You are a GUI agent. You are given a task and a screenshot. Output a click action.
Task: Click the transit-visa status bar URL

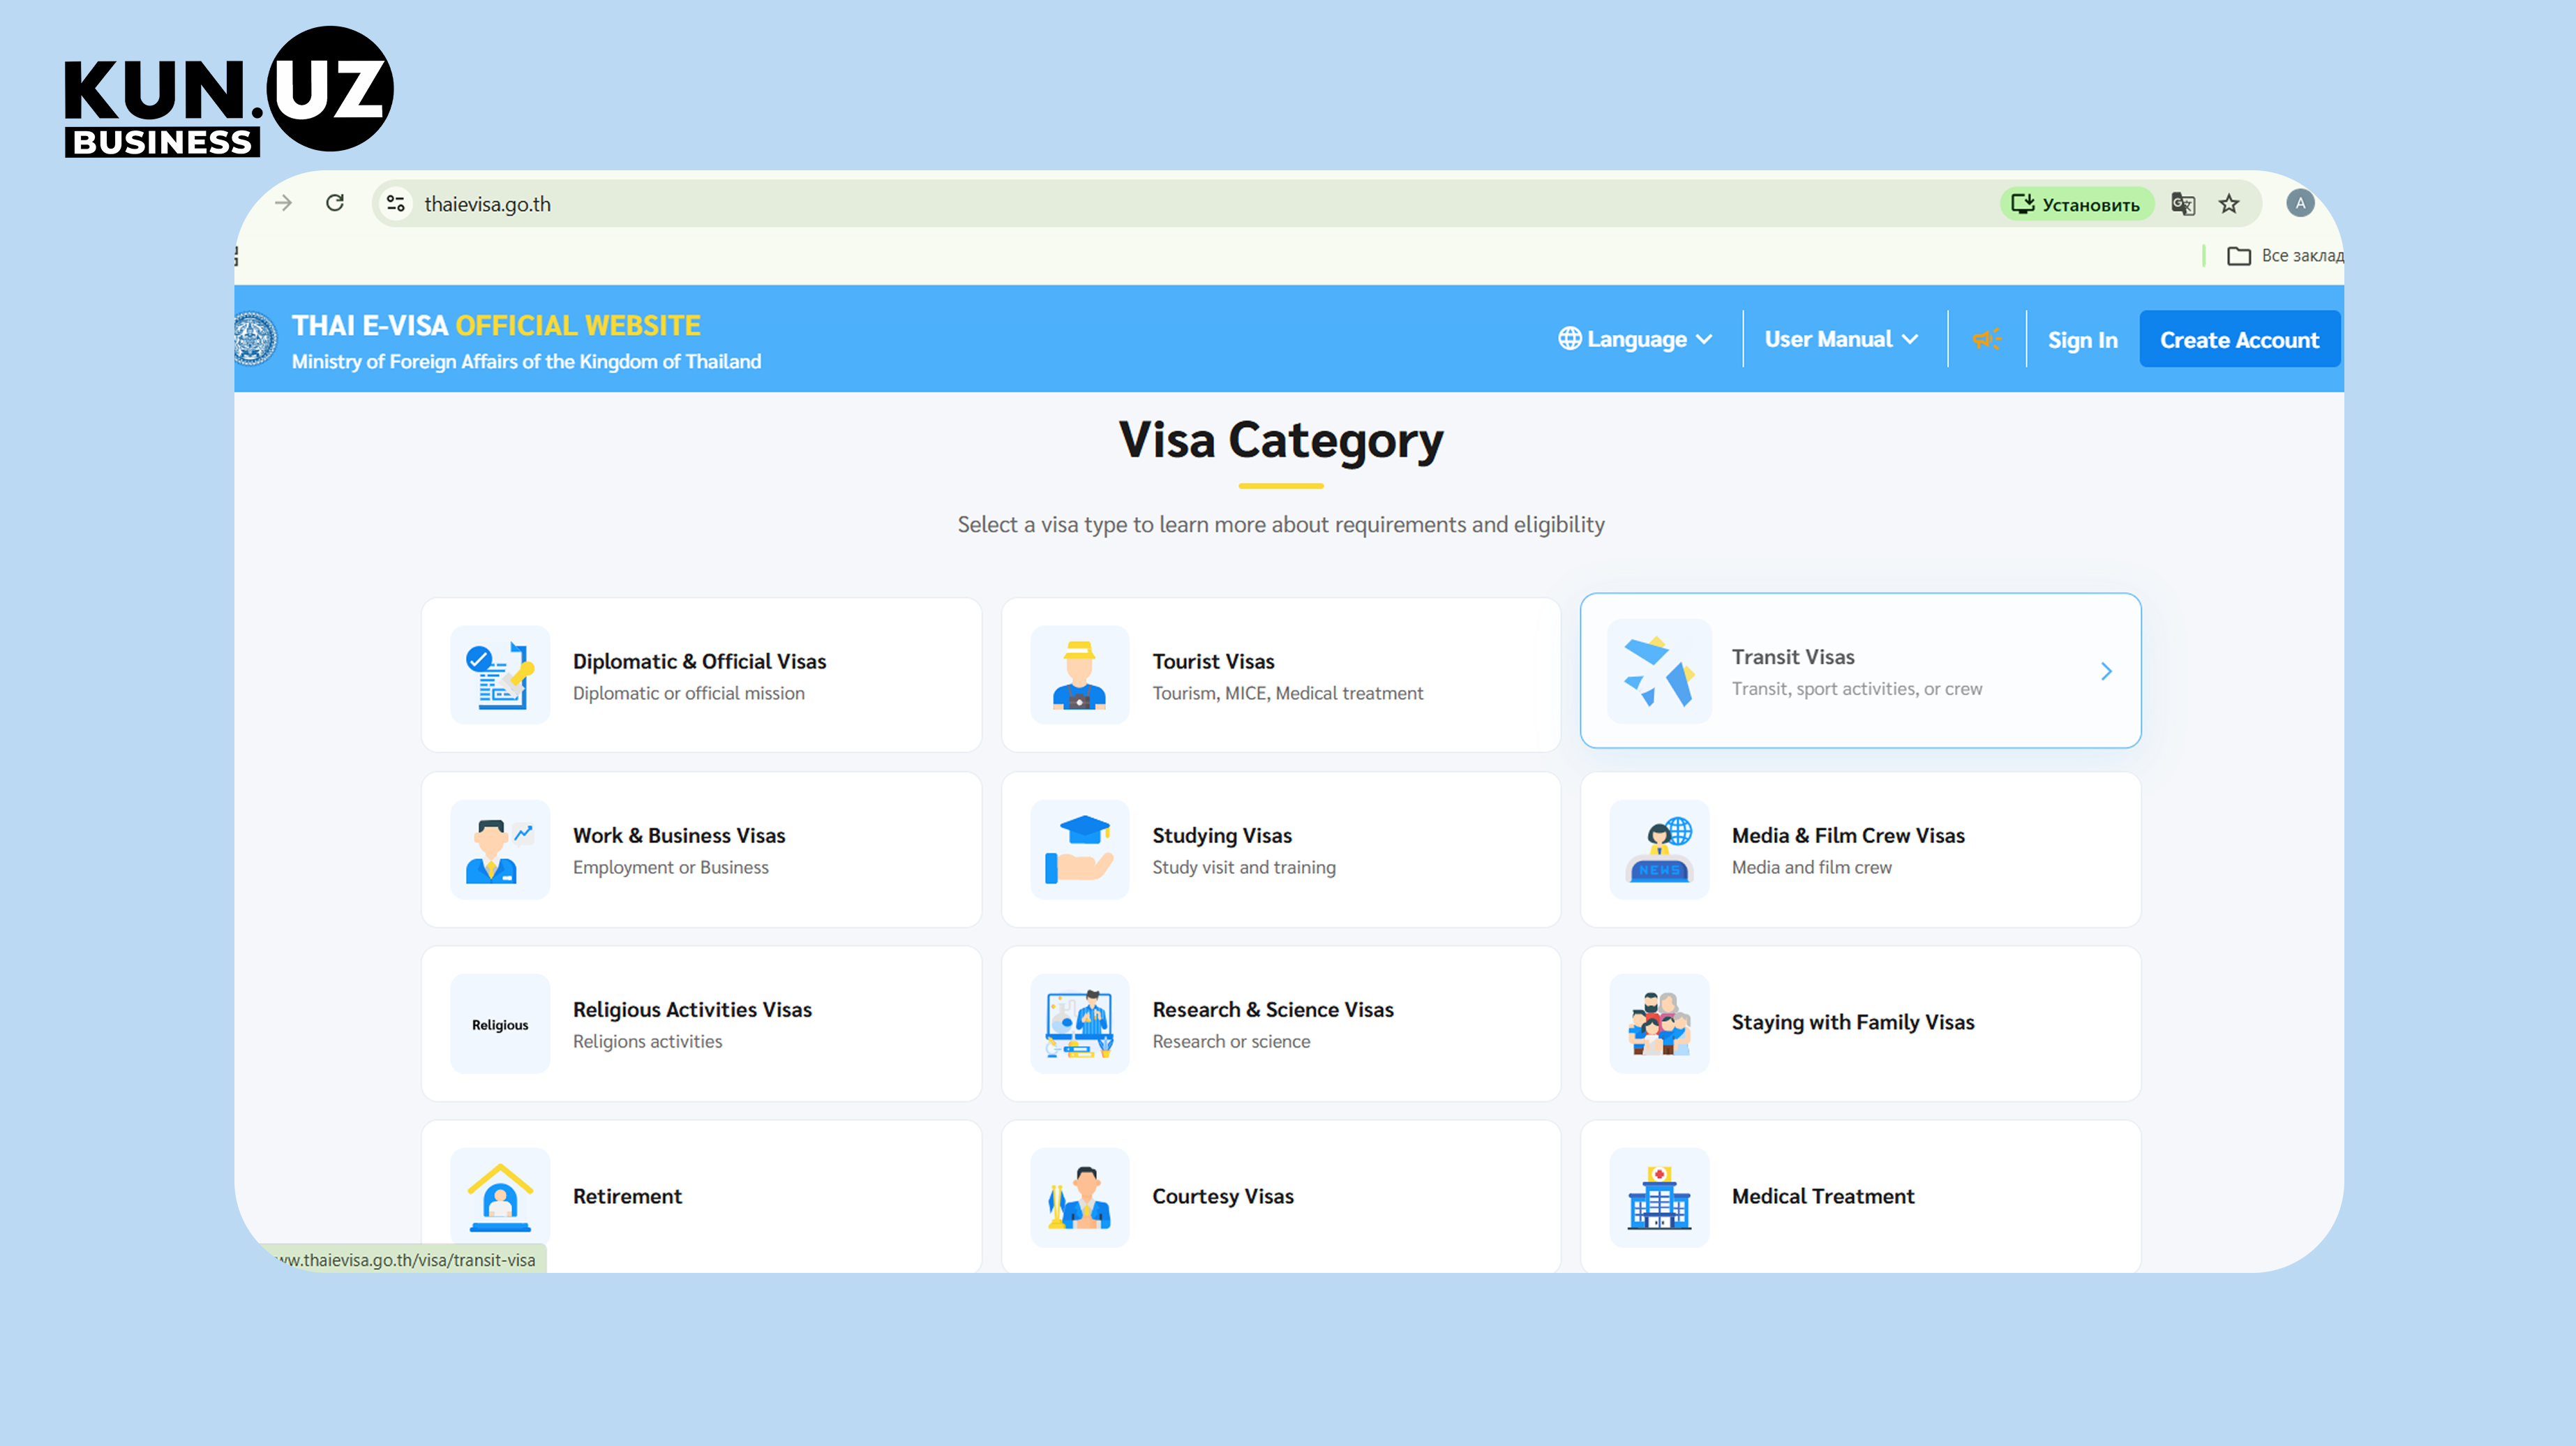tap(406, 1259)
